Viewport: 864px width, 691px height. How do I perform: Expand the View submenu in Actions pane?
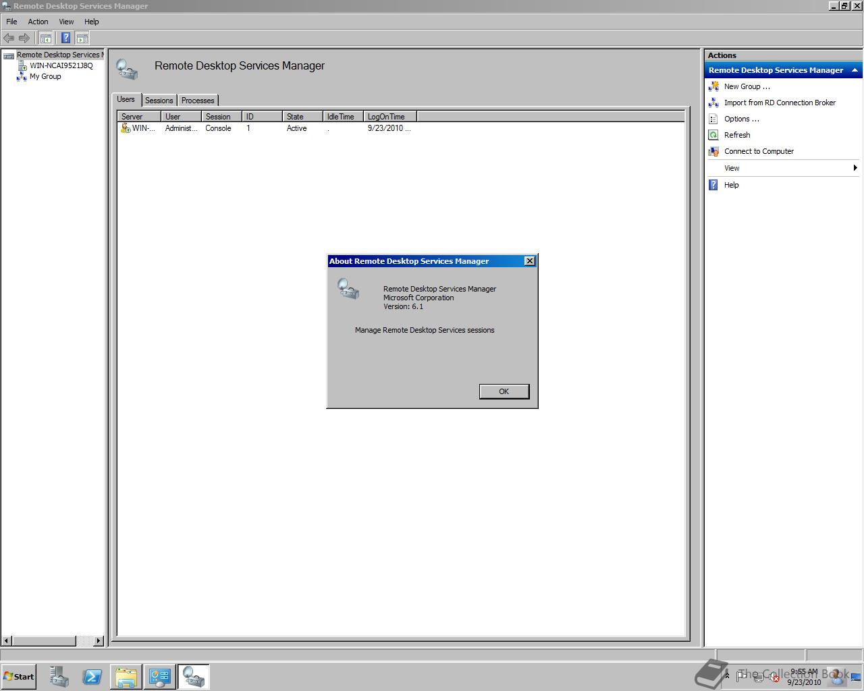[x=783, y=168]
